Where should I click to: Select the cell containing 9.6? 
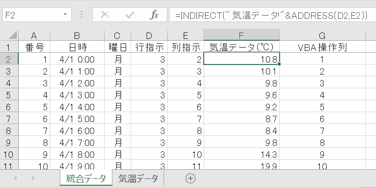click(x=242, y=95)
